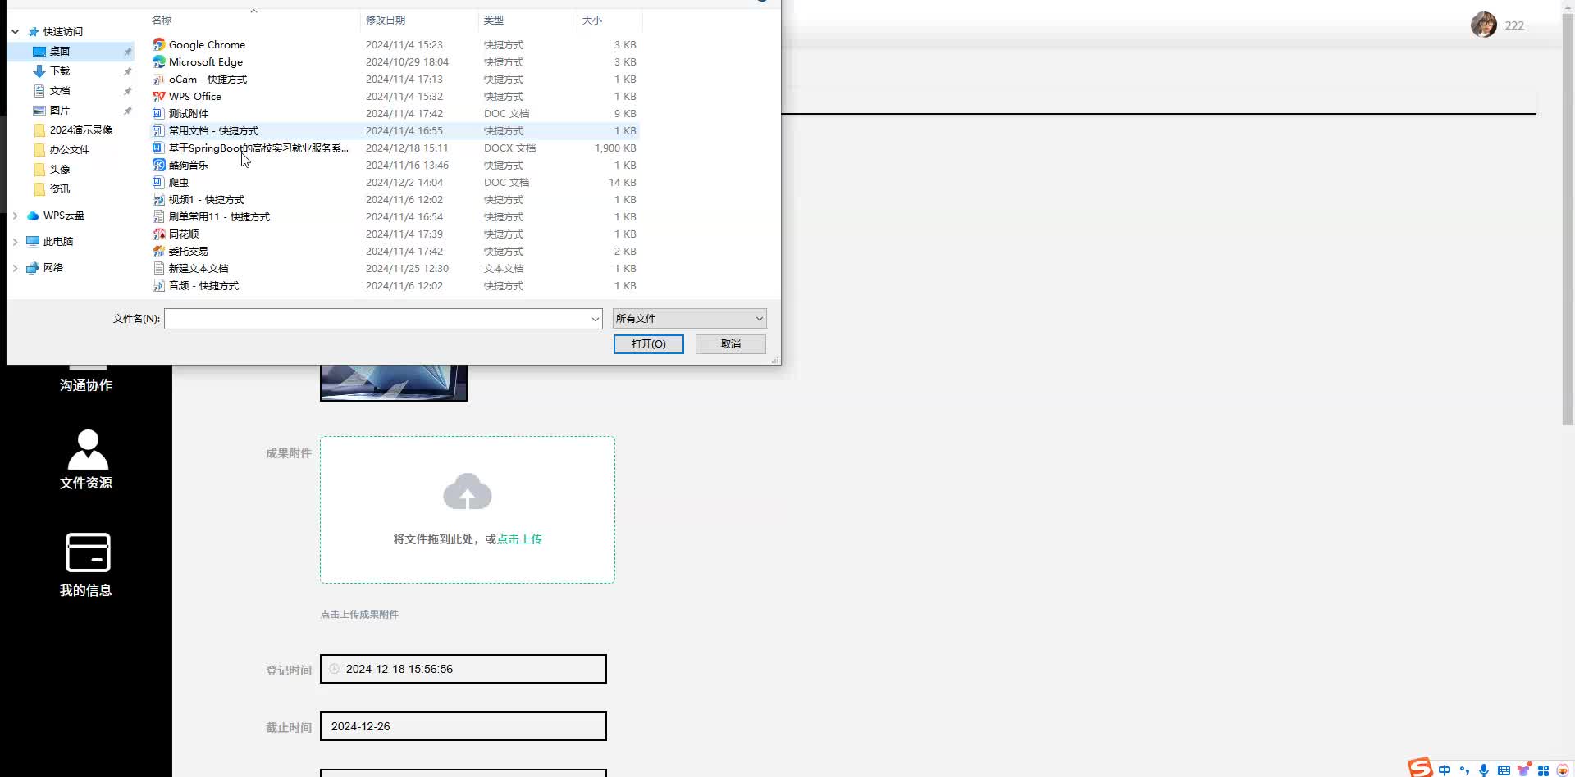Viewport: 1575px width, 777px height.
Task: Expand the WPS云盘 tree node
Action: click(x=15, y=216)
